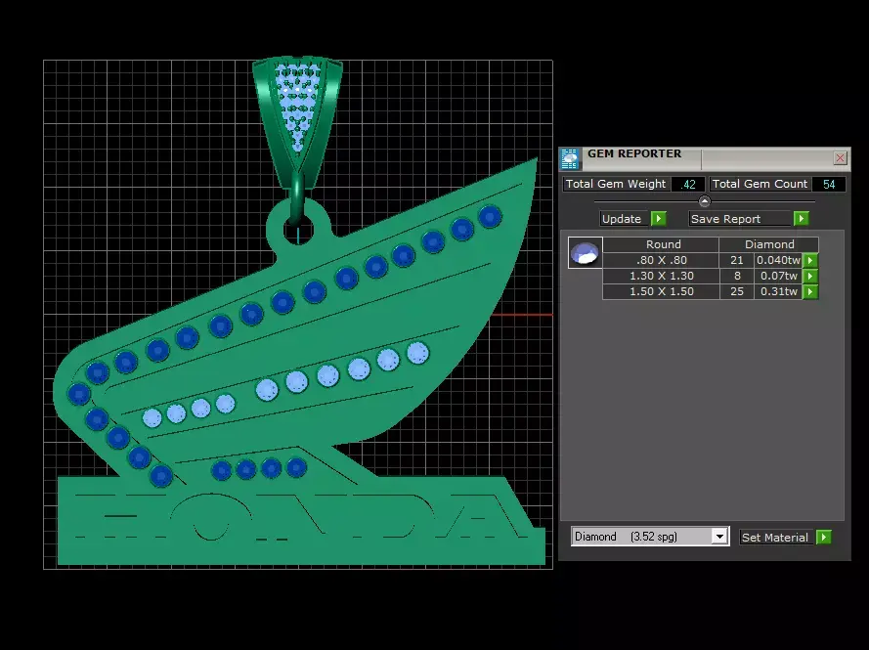This screenshot has height=650, width=869.
Task: Click the Round column header
Action: coord(661,244)
